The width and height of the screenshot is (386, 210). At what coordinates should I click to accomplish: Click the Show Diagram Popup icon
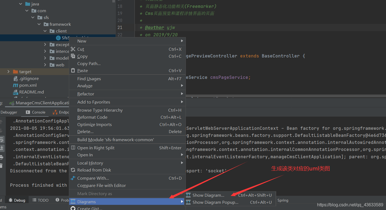(x=188, y=202)
